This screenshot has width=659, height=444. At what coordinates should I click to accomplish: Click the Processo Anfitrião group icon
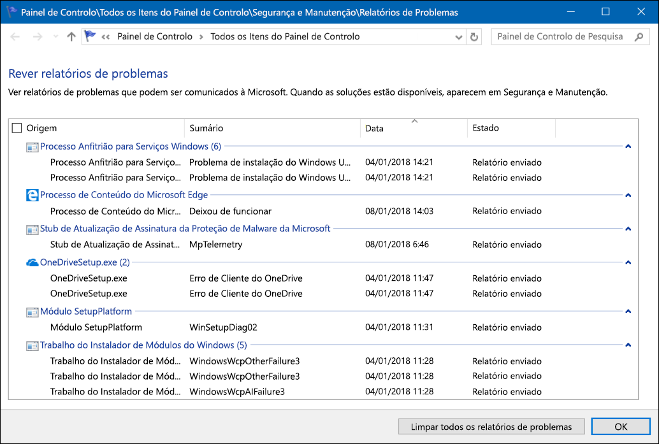(33, 147)
